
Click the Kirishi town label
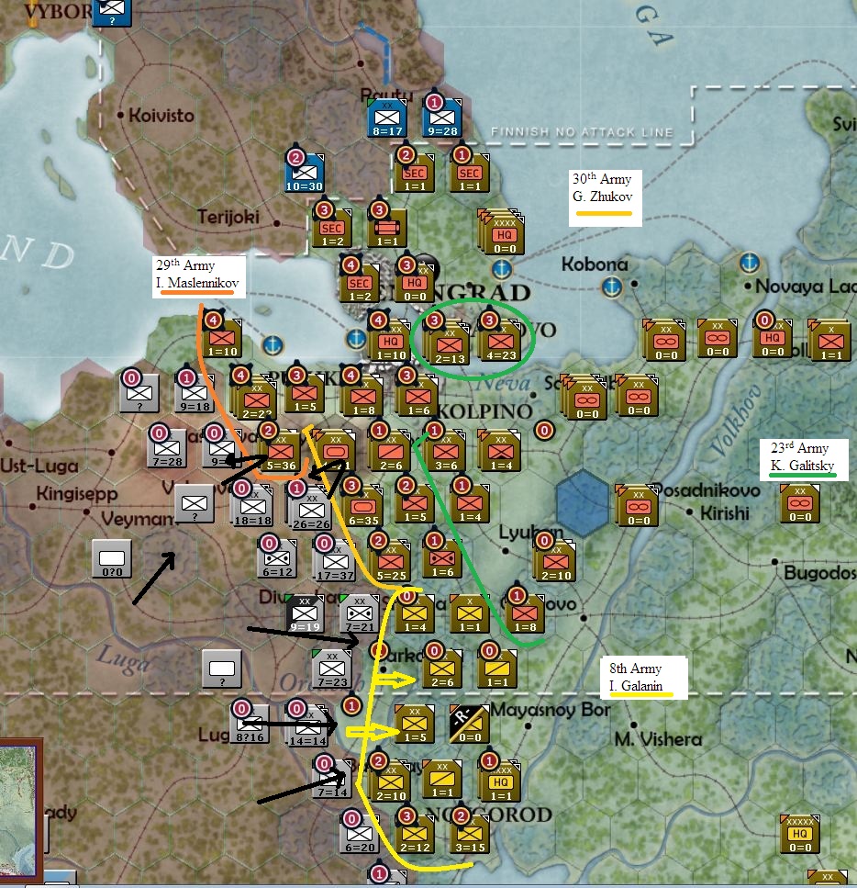click(725, 513)
